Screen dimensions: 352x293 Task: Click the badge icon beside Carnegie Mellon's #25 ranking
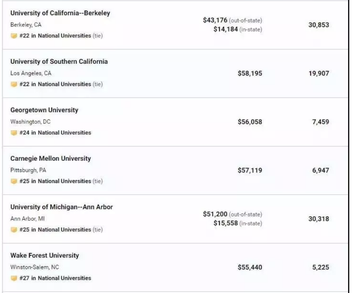coord(14,181)
